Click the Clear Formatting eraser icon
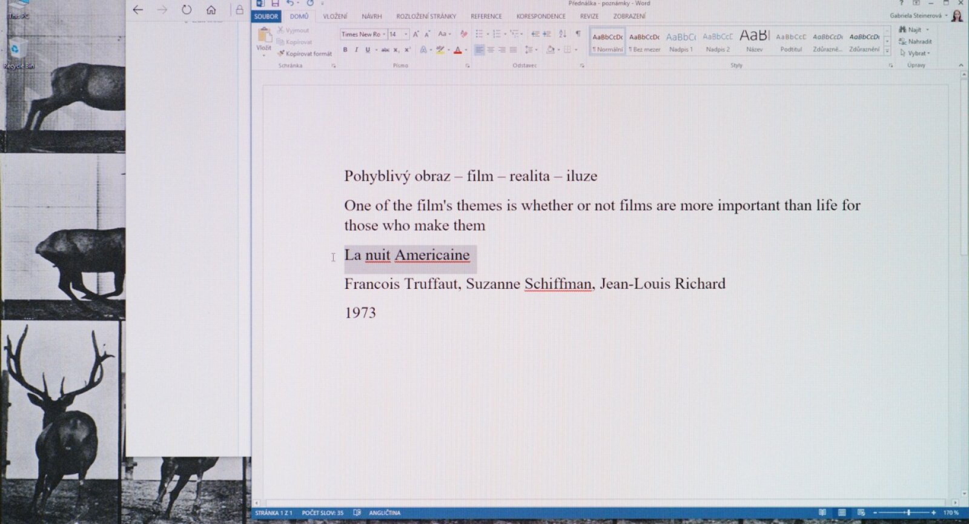 tap(464, 34)
